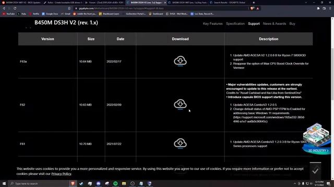
Task: Open Windows Start menu
Action: 4,183
